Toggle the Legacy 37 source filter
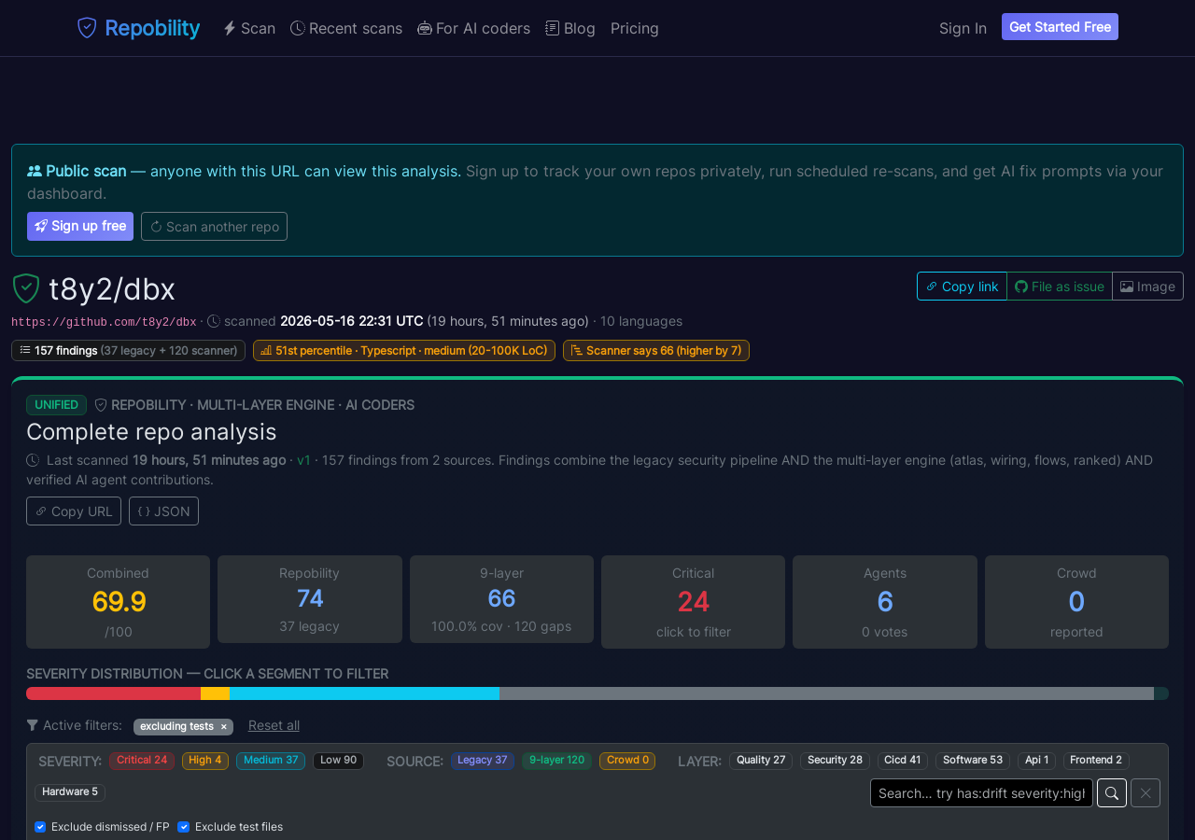The image size is (1195, 840). pyautogui.click(x=483, y=761)
